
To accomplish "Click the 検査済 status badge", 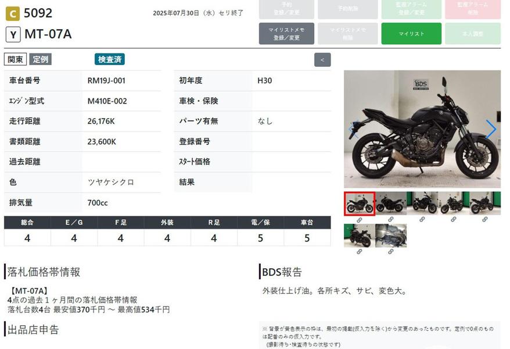I will point(110,59).
